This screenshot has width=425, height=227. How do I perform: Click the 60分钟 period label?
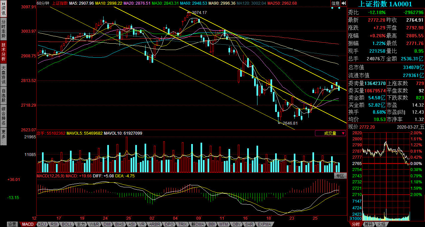43,3
